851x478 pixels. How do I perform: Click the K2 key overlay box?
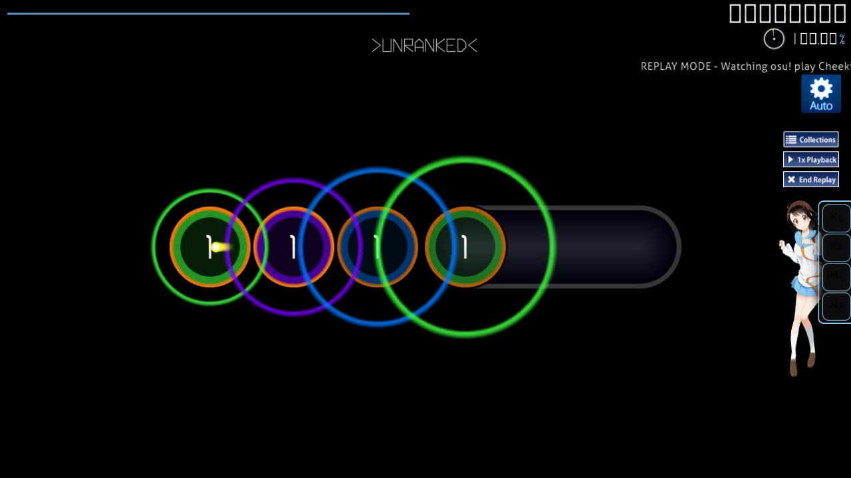[836, 247]
